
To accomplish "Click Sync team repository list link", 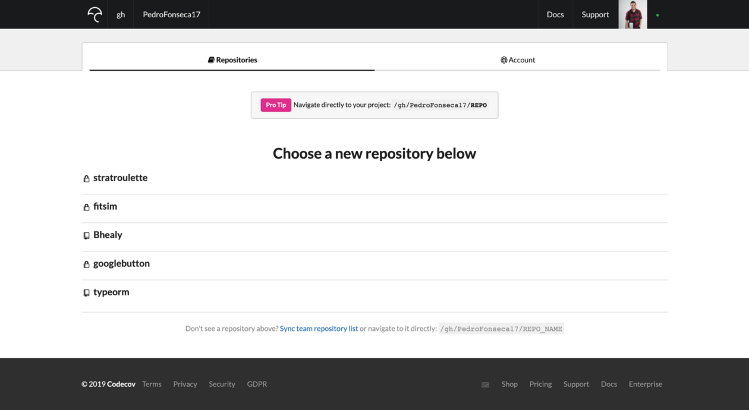I will pos(319,329).
